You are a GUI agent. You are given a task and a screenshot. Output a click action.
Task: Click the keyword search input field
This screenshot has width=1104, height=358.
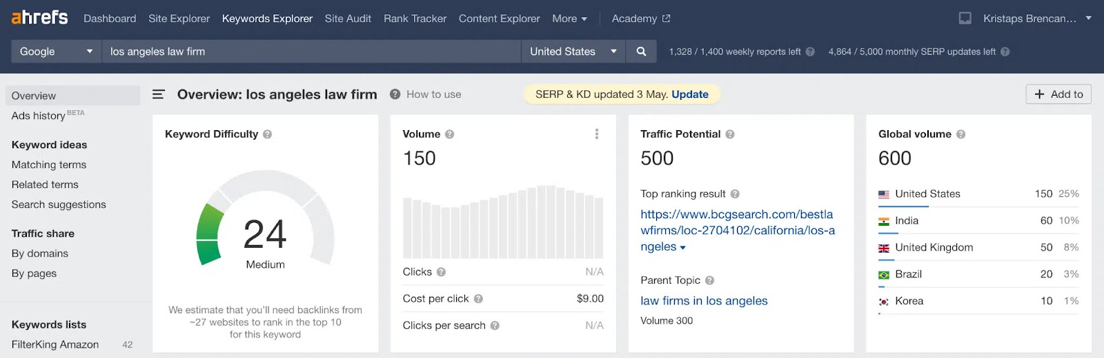[x=311, y=52]
